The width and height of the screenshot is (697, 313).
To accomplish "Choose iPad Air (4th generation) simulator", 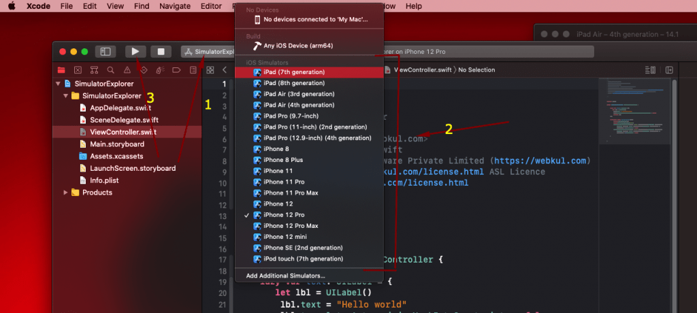I will coord(309,105).
